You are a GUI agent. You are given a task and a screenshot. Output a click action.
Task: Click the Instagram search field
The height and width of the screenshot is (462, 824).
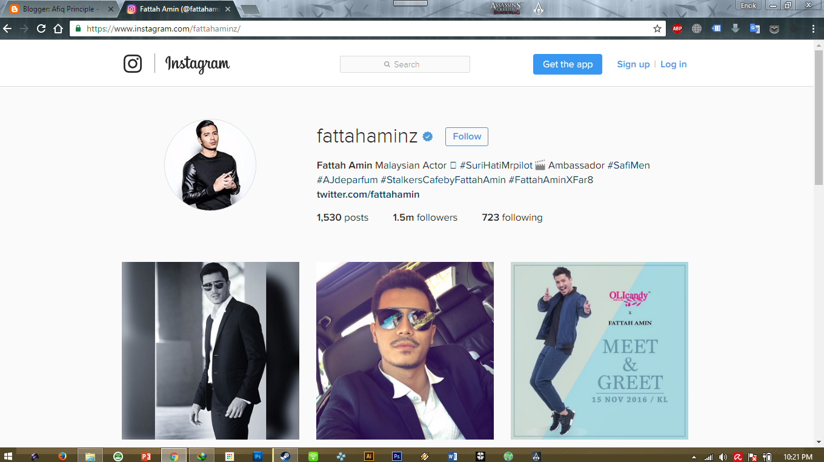[x=405, y=64]
